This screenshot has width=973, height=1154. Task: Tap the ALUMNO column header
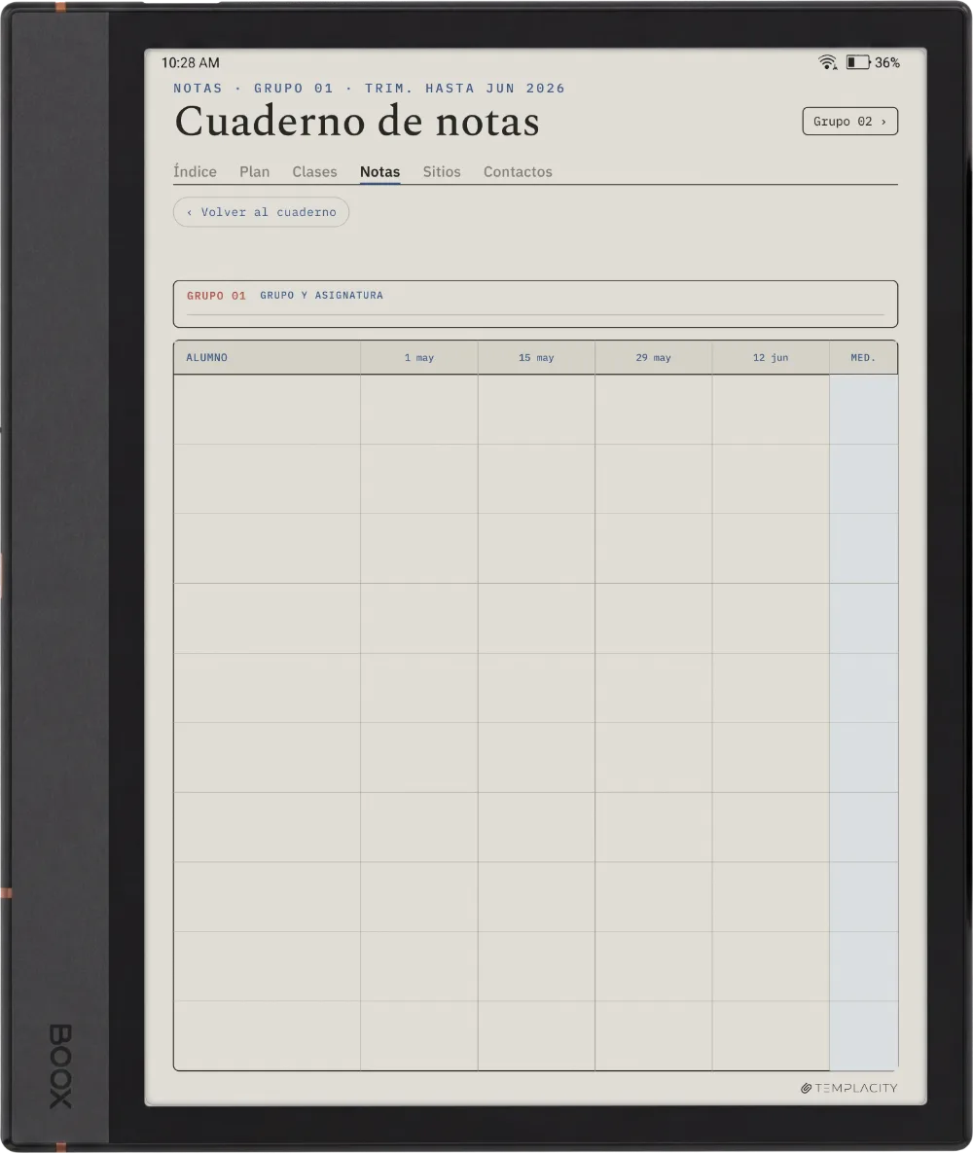(268, 358)
